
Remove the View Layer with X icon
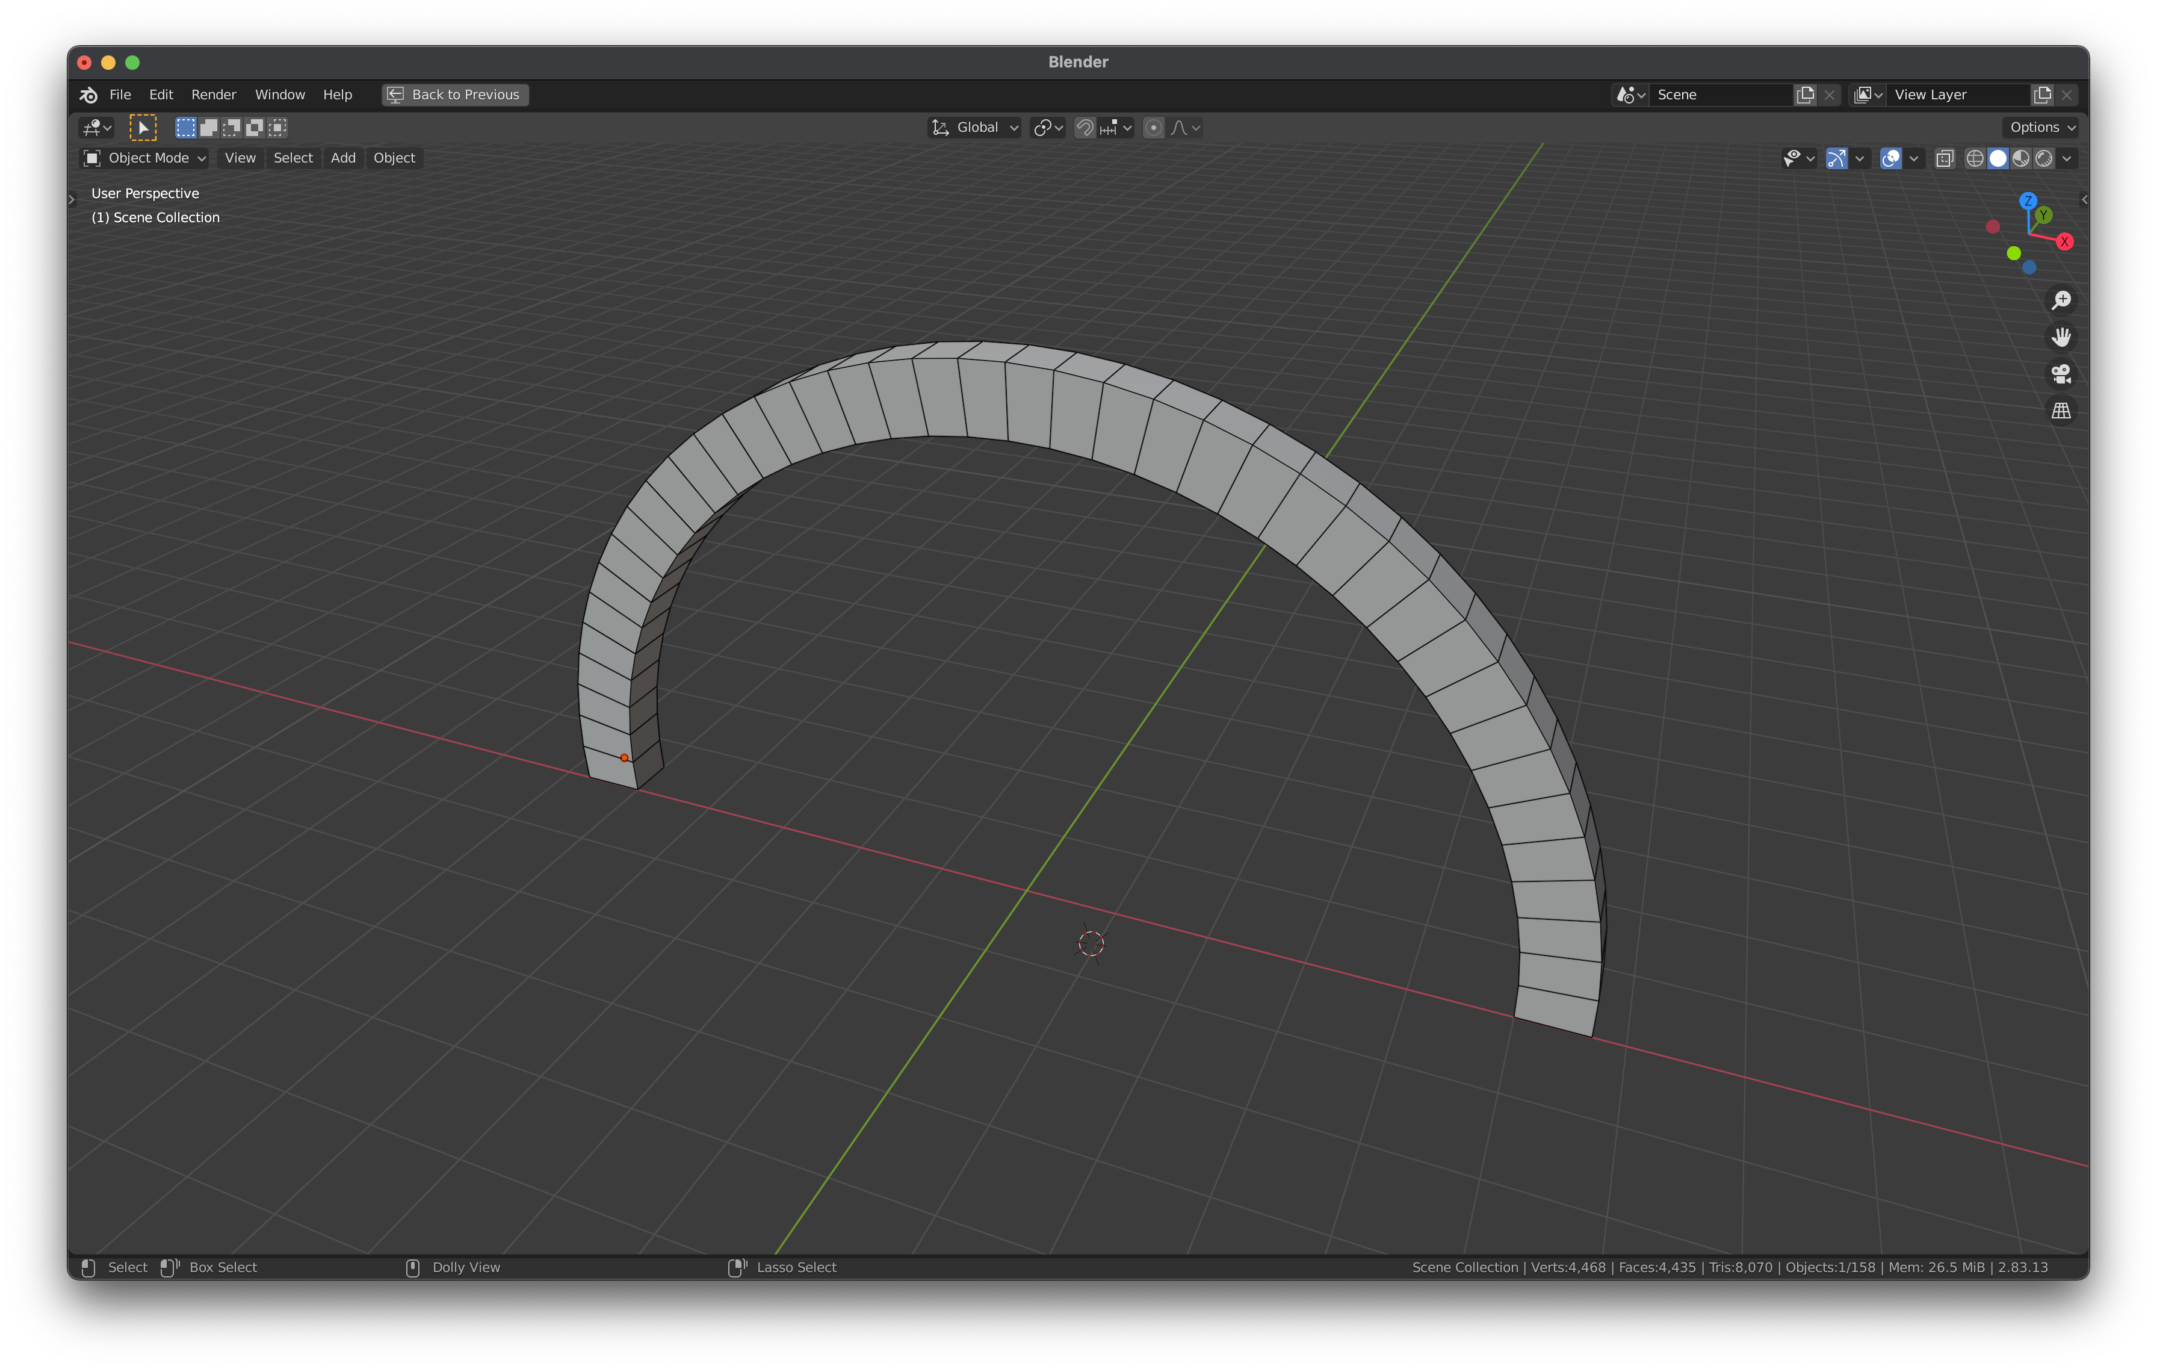tap(2067, 95)
